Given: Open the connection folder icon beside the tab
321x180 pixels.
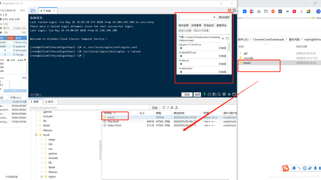Looking at the screenshot, I should point(33,11).
